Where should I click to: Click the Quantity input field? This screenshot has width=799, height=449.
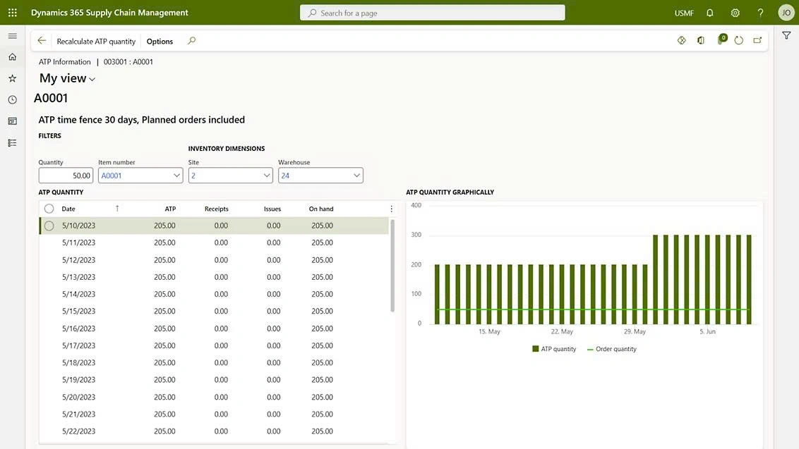pyautogui.click(x=66, y=176)
